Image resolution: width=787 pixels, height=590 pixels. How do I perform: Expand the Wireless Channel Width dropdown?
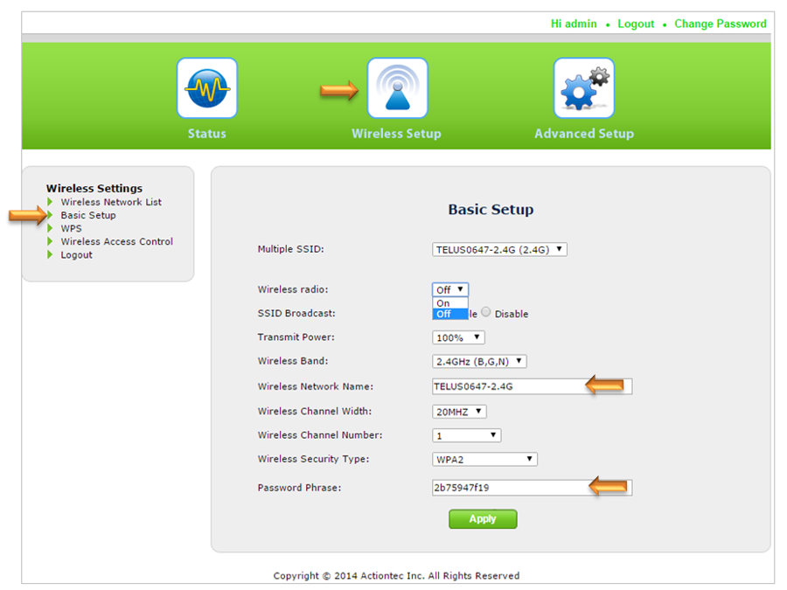[459, 412]
